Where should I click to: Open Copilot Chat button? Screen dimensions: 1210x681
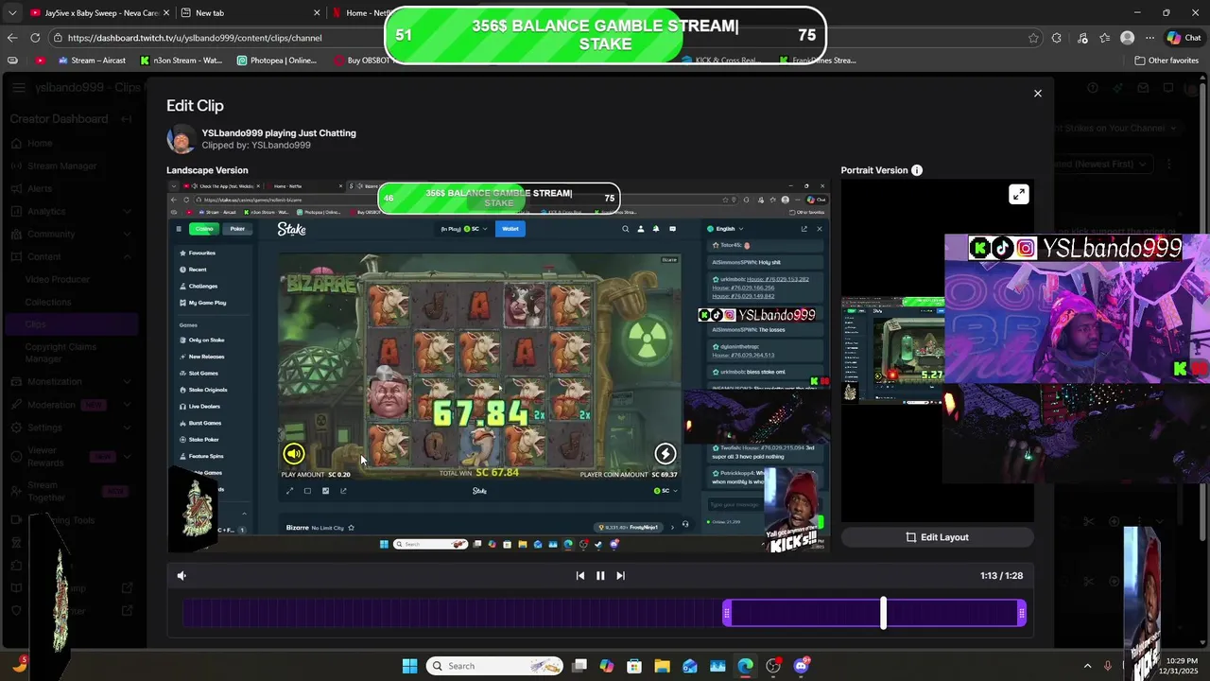(x=1184, y=38)
